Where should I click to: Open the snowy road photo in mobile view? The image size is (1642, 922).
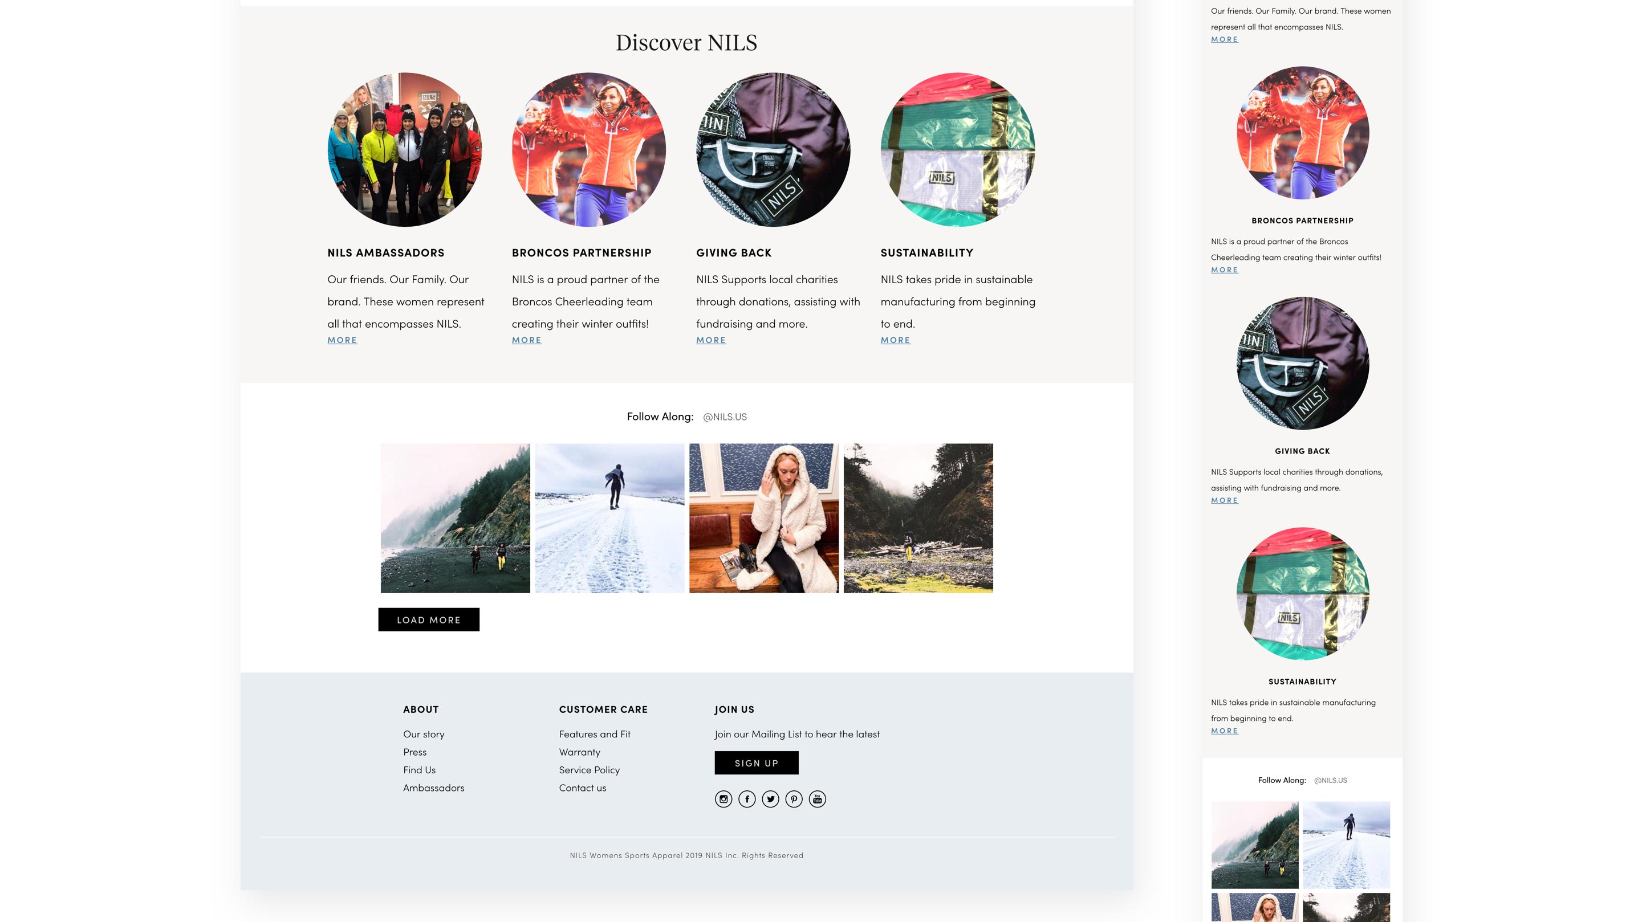(1346, 845)
